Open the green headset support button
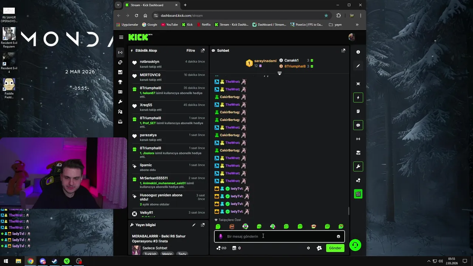Screen dimensions: 473x266 (x=355, y=245)
